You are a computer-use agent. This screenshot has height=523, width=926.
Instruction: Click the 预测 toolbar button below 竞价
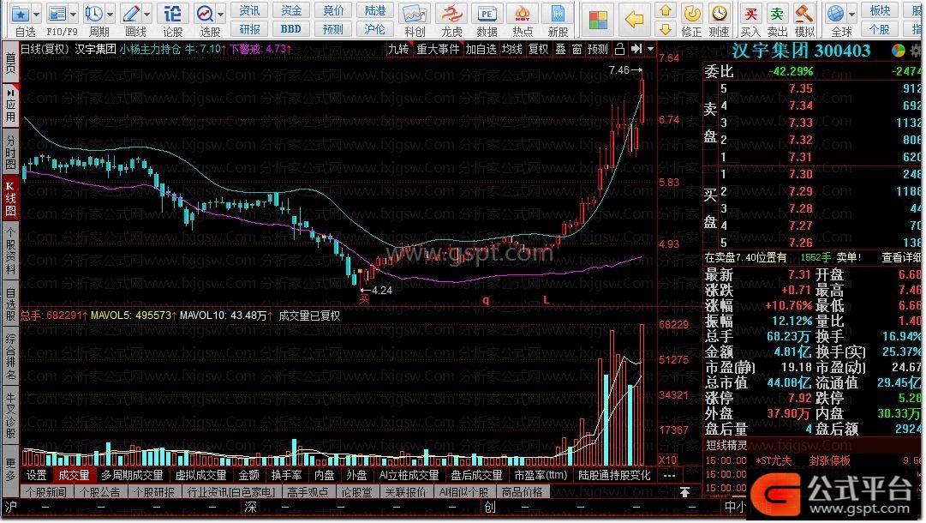[x=333, y=29]
